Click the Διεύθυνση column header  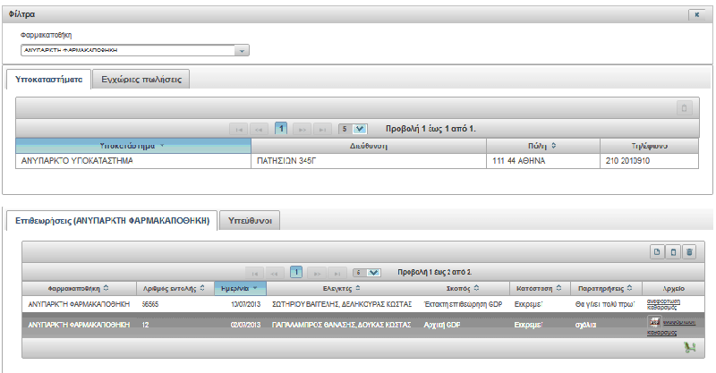tap(369, 146)
